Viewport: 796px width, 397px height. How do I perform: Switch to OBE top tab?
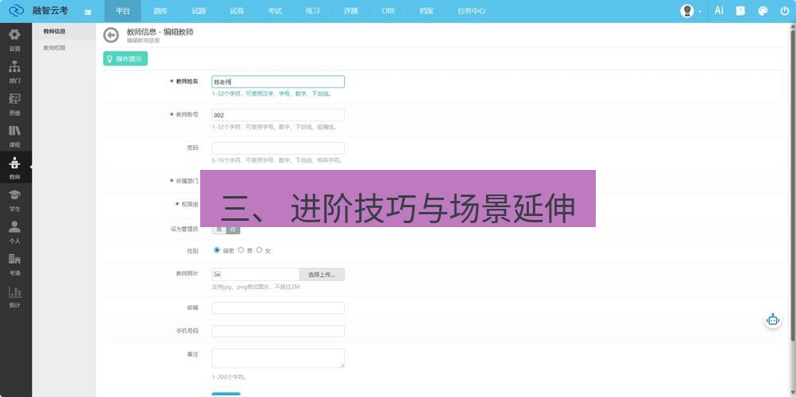click(388, 11)
